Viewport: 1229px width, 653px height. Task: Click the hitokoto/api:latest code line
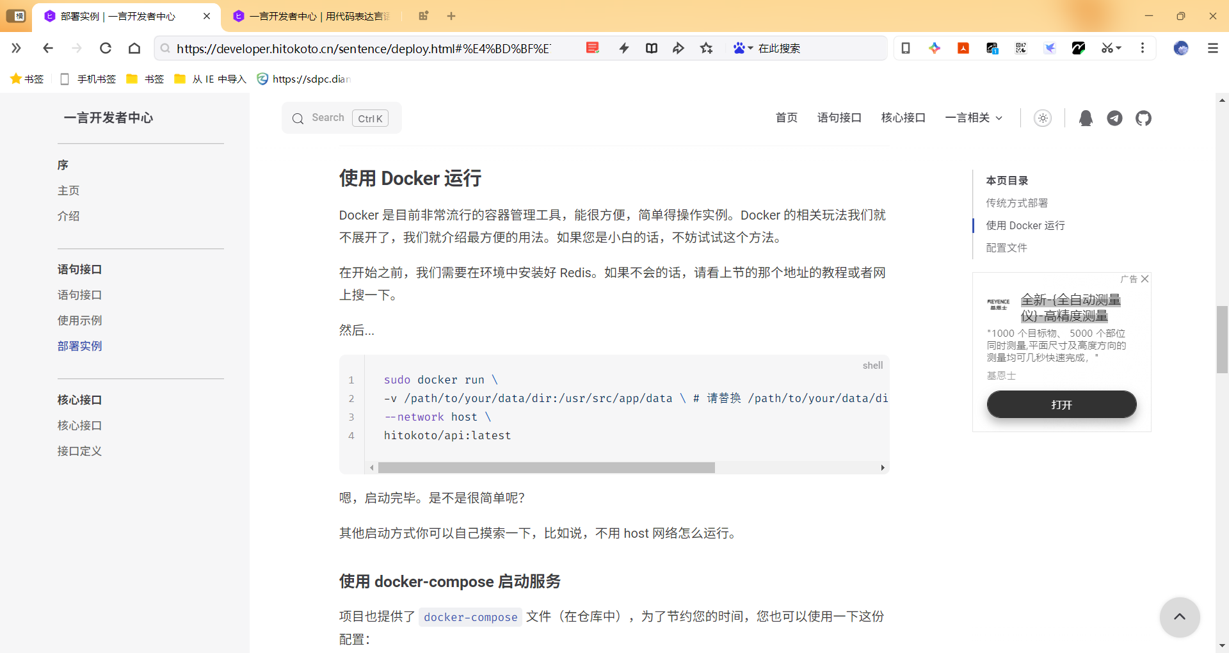[447, 435]
